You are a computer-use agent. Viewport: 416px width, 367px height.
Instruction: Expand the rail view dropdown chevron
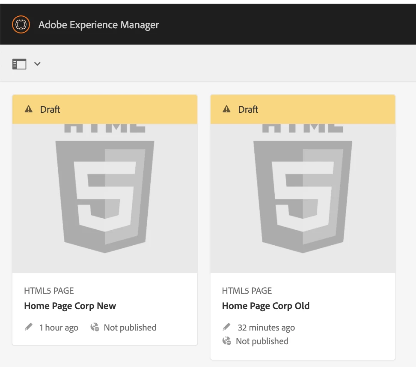point(37,64)
